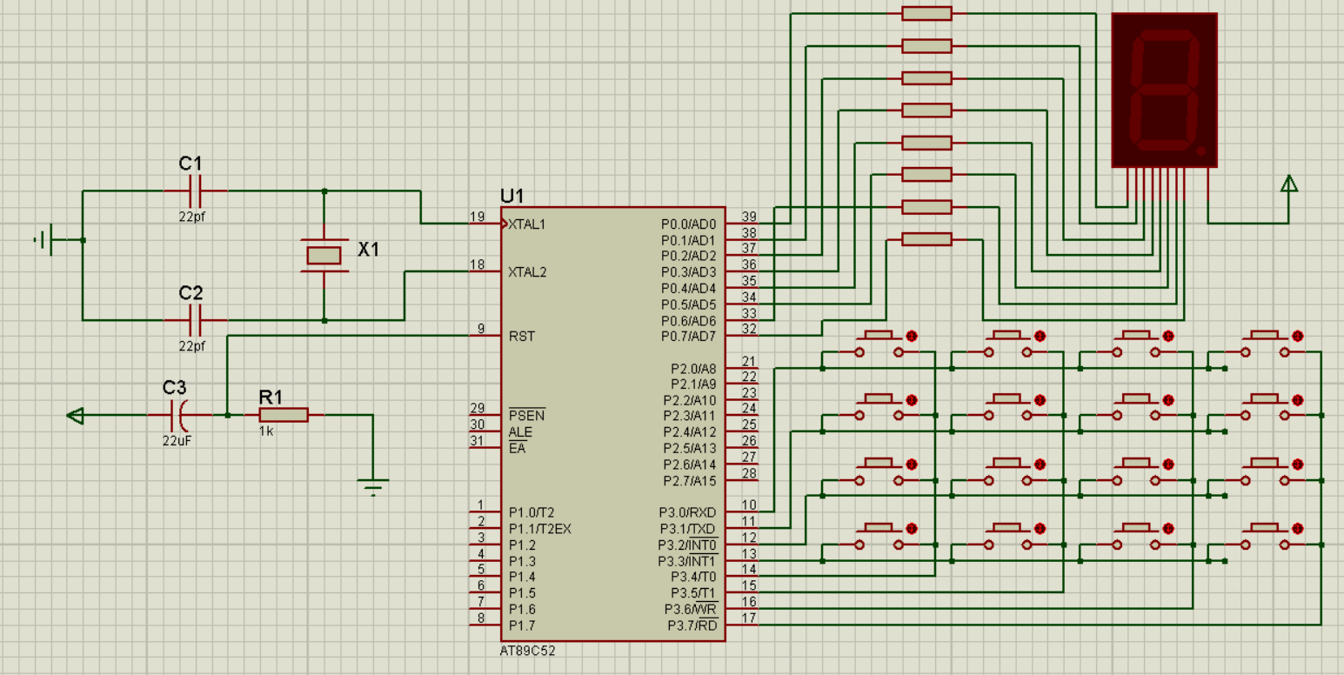This screenshot has width=1344, height=675.
Task: Toggle the red latch dot on top-left keypad button
Action: click(x=911, y=336)
